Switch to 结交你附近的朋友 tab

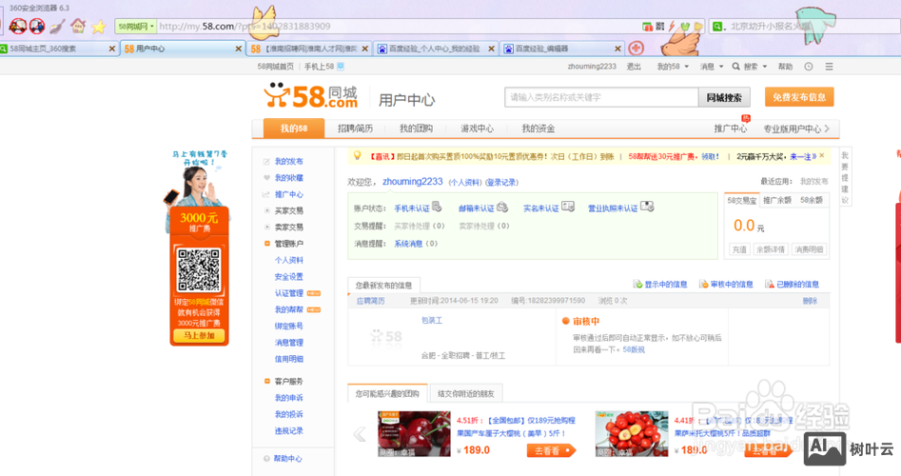(466, 394)
